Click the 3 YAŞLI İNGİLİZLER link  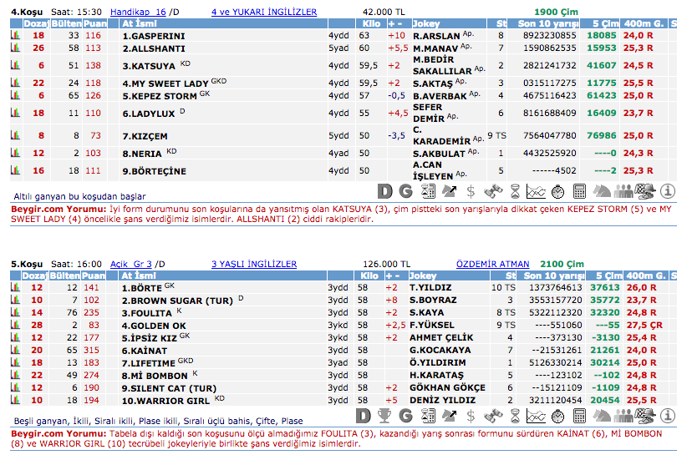tap(253, 265)
